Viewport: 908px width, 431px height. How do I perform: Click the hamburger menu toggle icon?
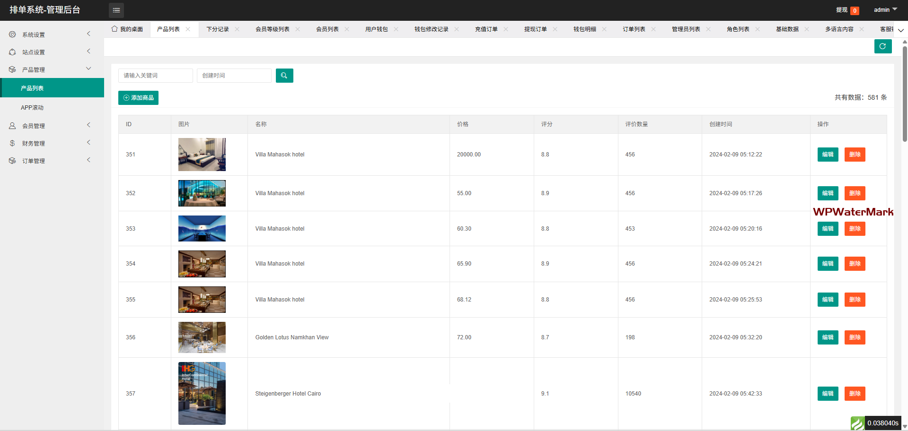(116, 10)
